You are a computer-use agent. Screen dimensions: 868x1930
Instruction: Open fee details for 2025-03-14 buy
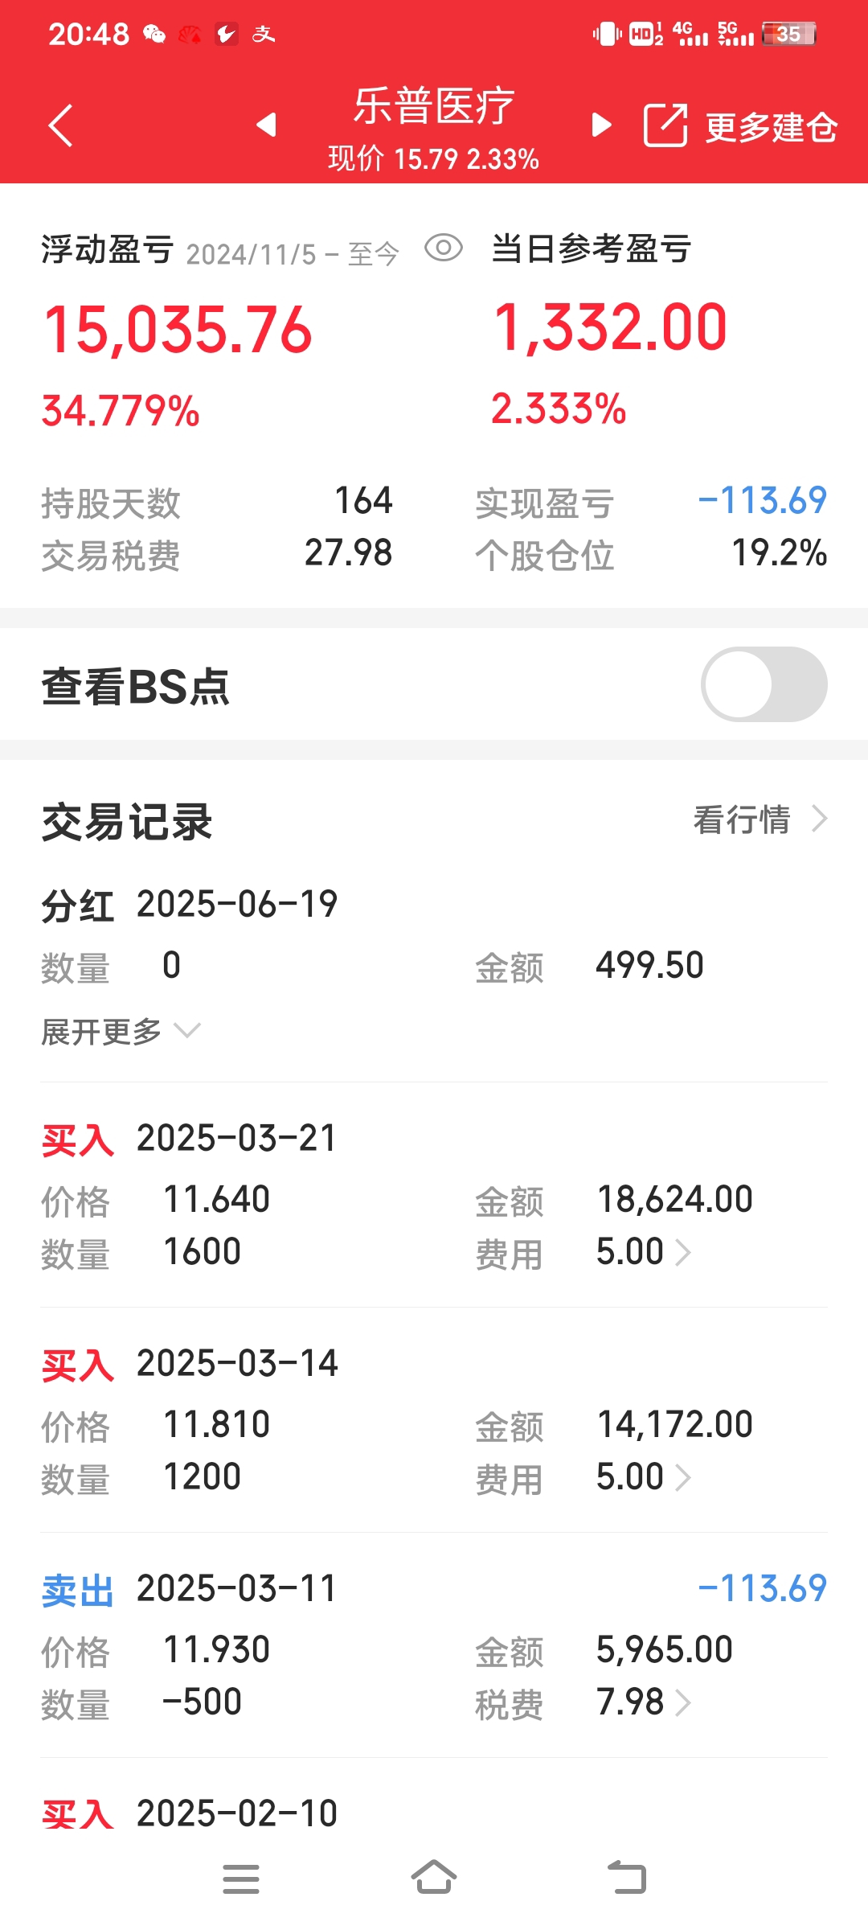(x=643, y=1477)
